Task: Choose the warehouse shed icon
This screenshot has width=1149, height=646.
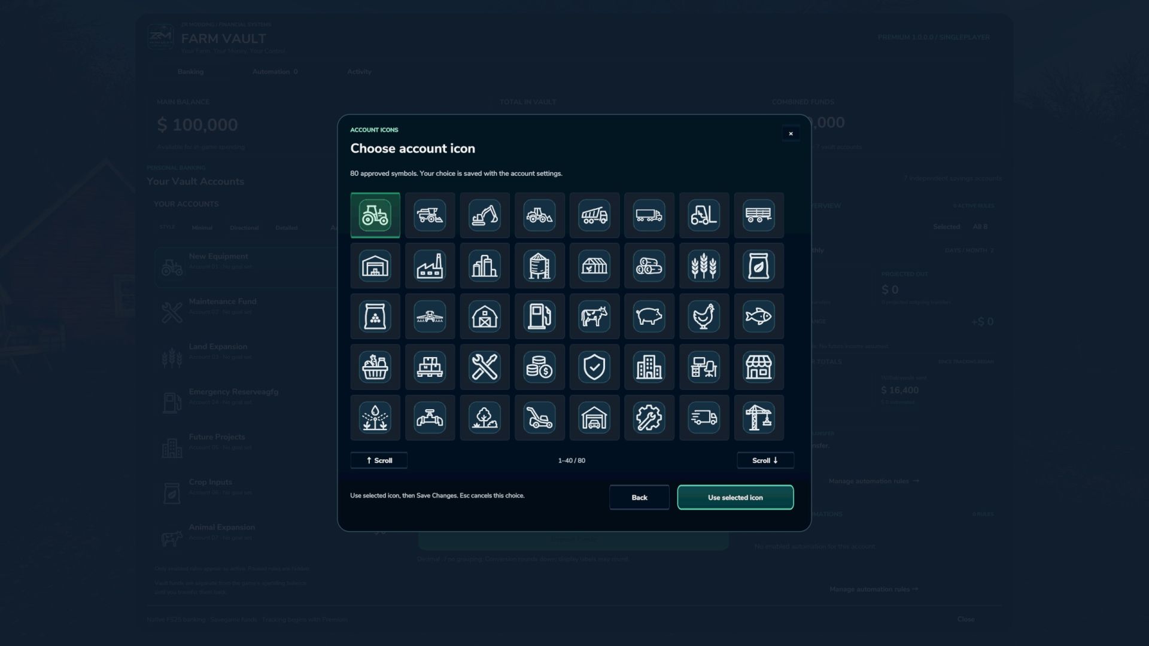Action: click(x=375, y=266)
